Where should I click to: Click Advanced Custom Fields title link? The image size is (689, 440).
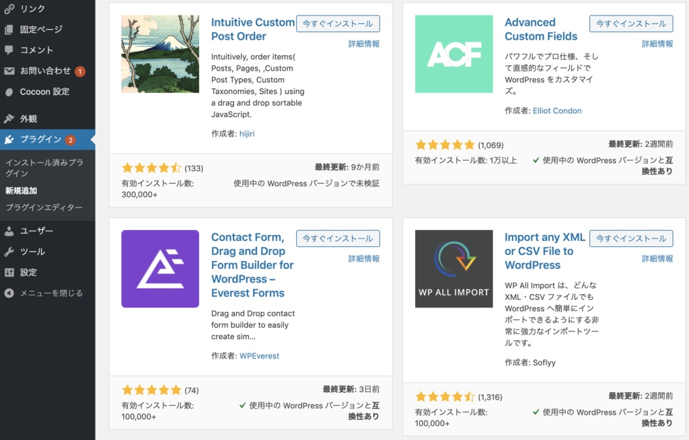pyautogui.click(x=541, y=30)
